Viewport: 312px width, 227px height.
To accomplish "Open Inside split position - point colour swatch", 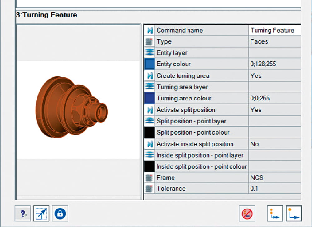I will point(150,167).
